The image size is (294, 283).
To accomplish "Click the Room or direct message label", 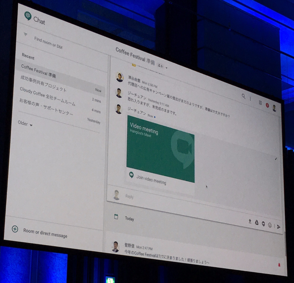I will coord(45,233).
